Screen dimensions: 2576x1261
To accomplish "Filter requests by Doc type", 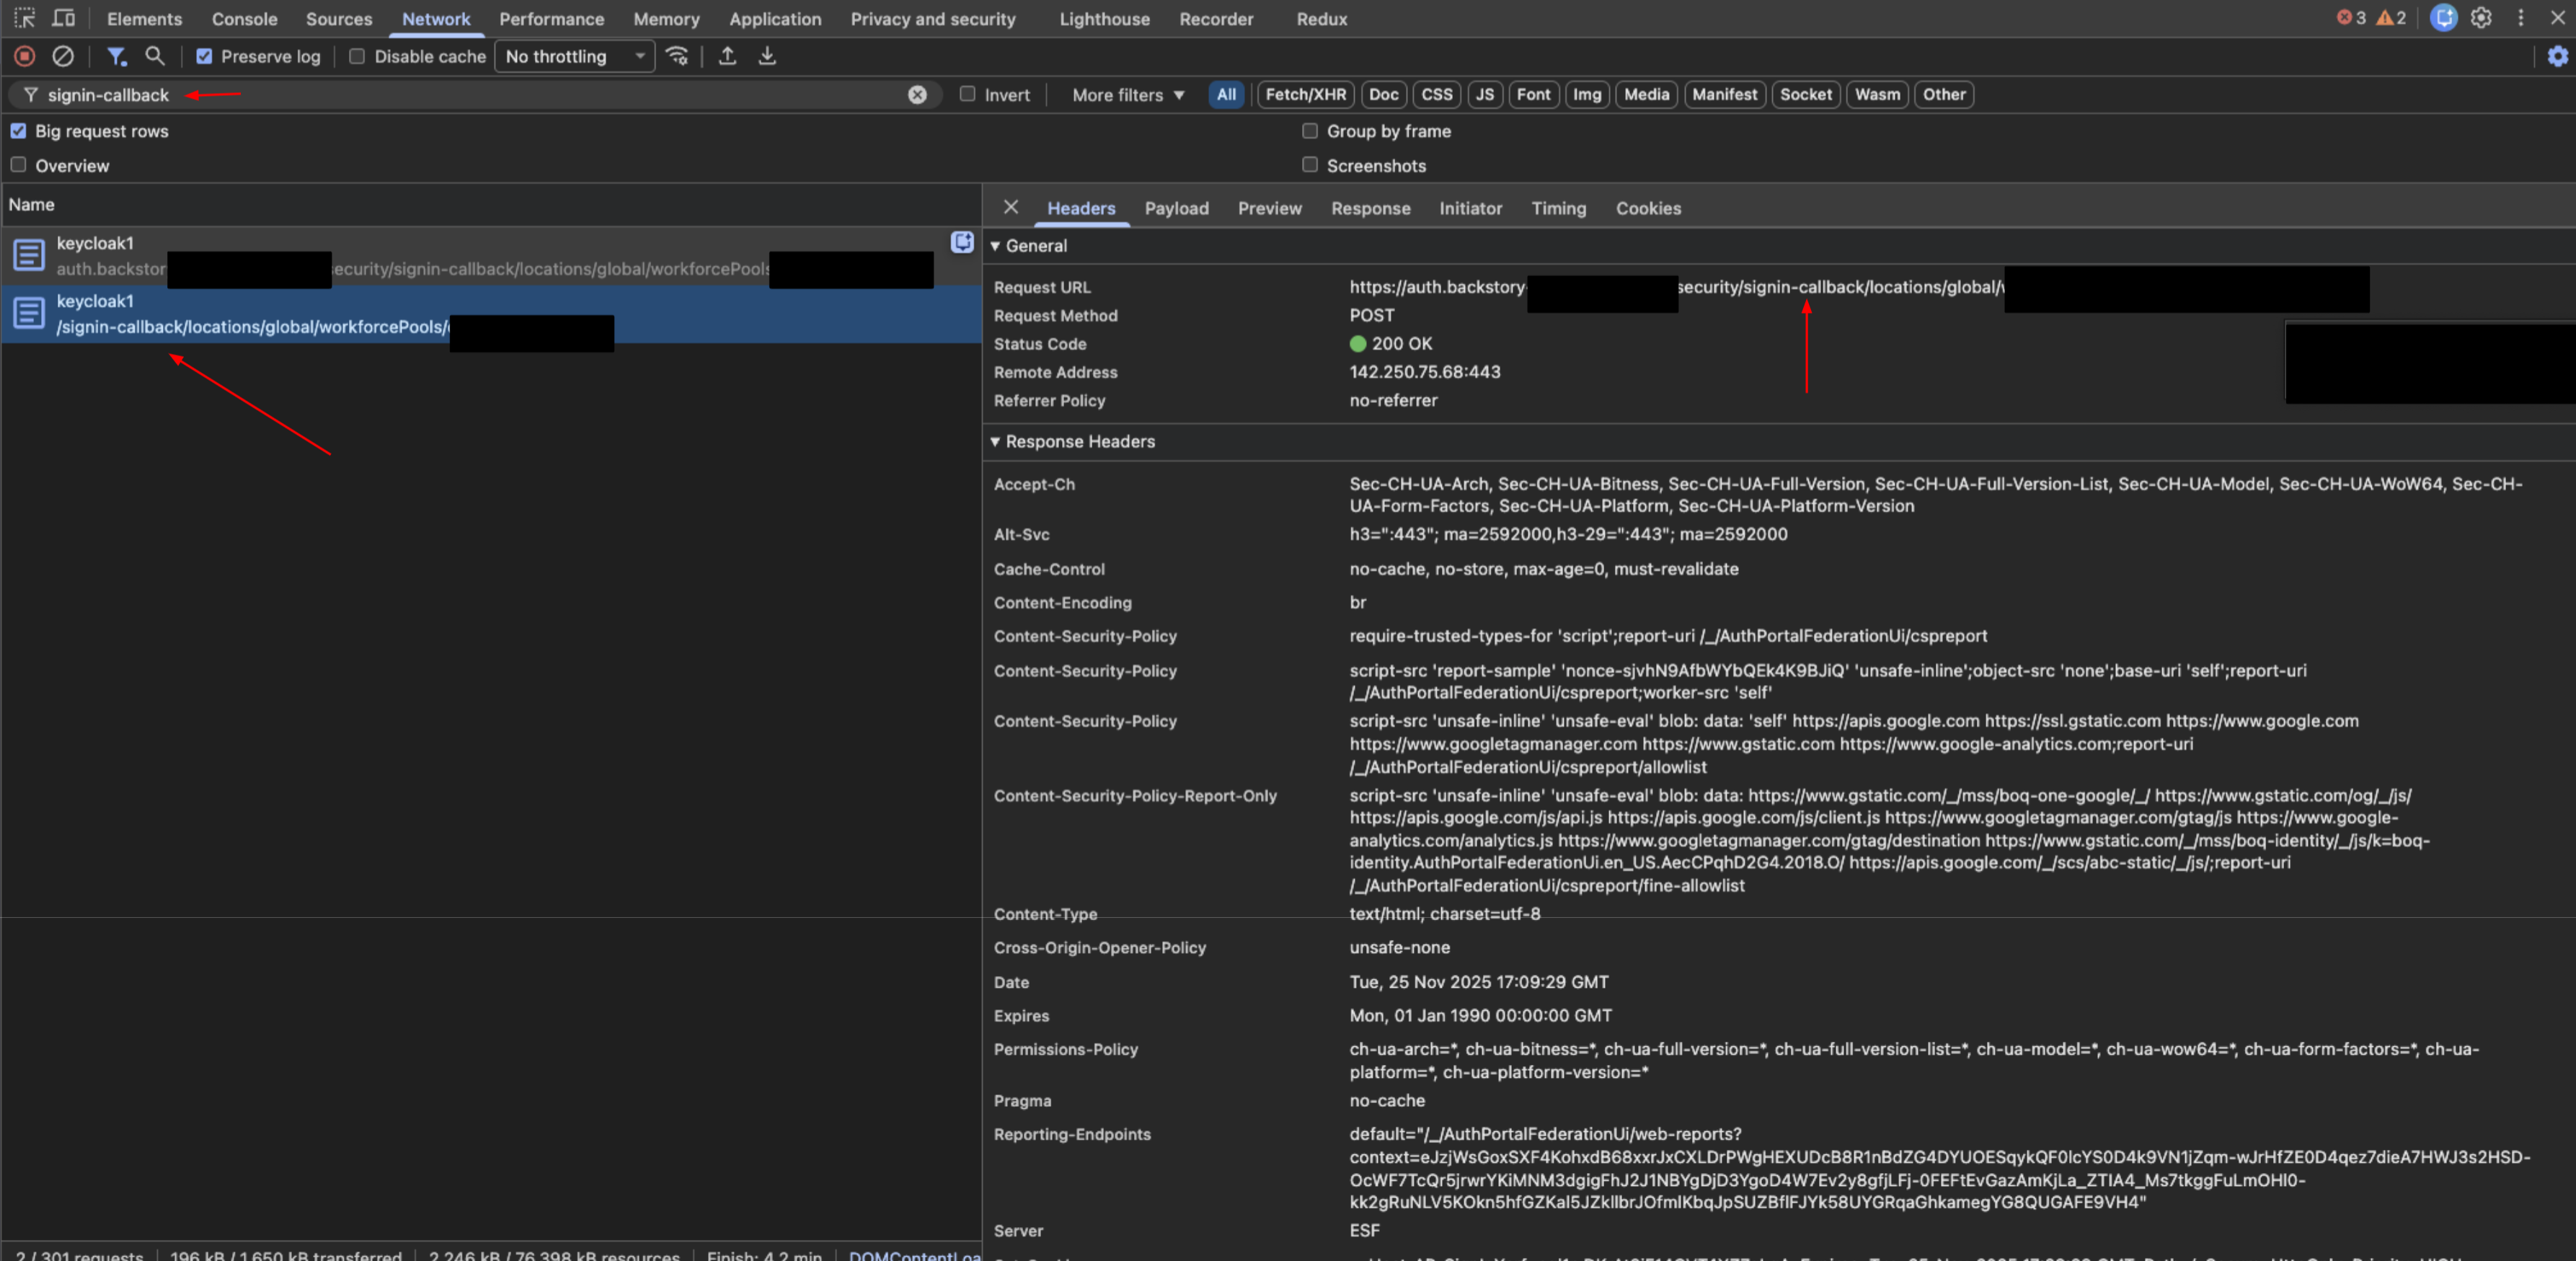I will [1383, 95].
